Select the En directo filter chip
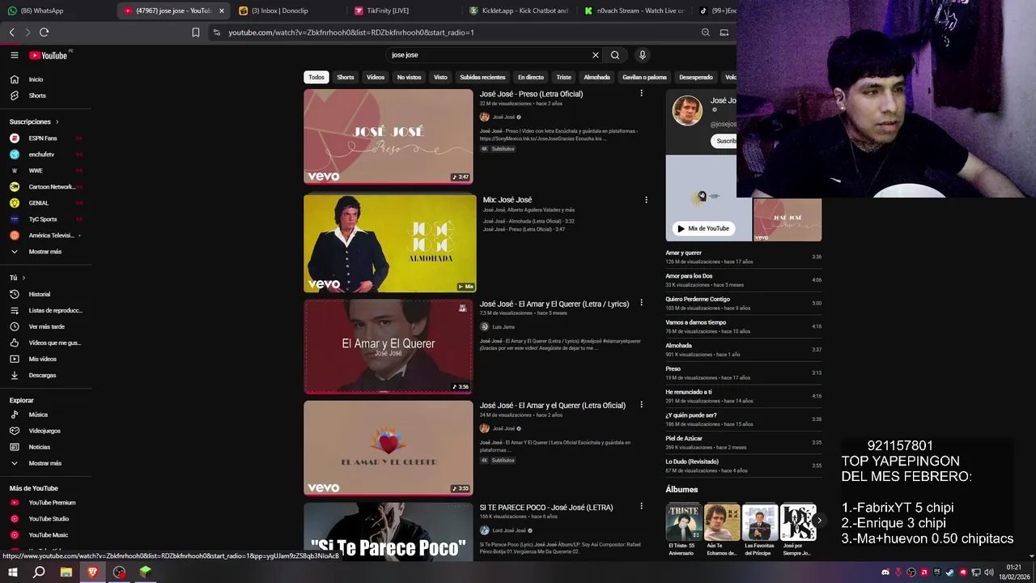Screen dimensions: 1036x583 (531, 77)
